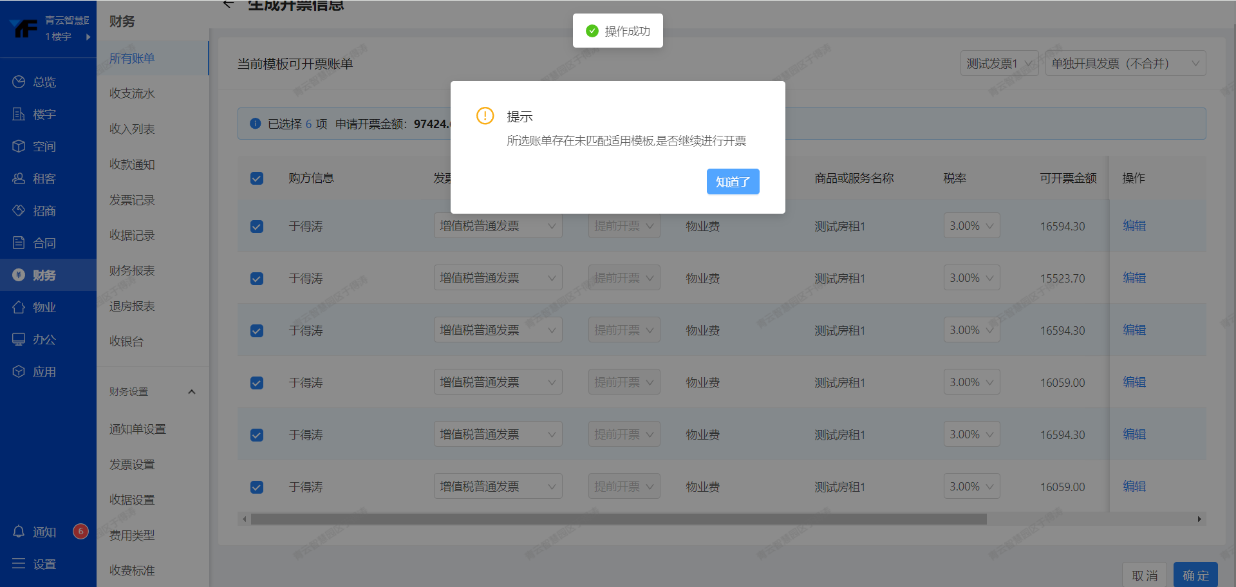Open the 通知 bell notification icon
The width and height of the screenshot is (1236, 587).
pos(19,532)
